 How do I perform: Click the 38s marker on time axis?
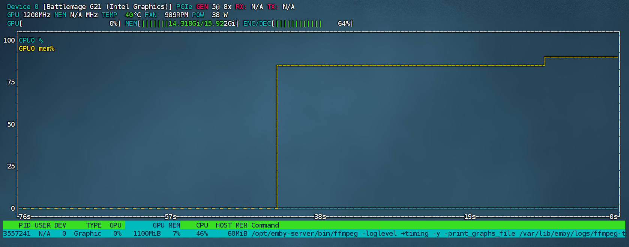point(320,217)
